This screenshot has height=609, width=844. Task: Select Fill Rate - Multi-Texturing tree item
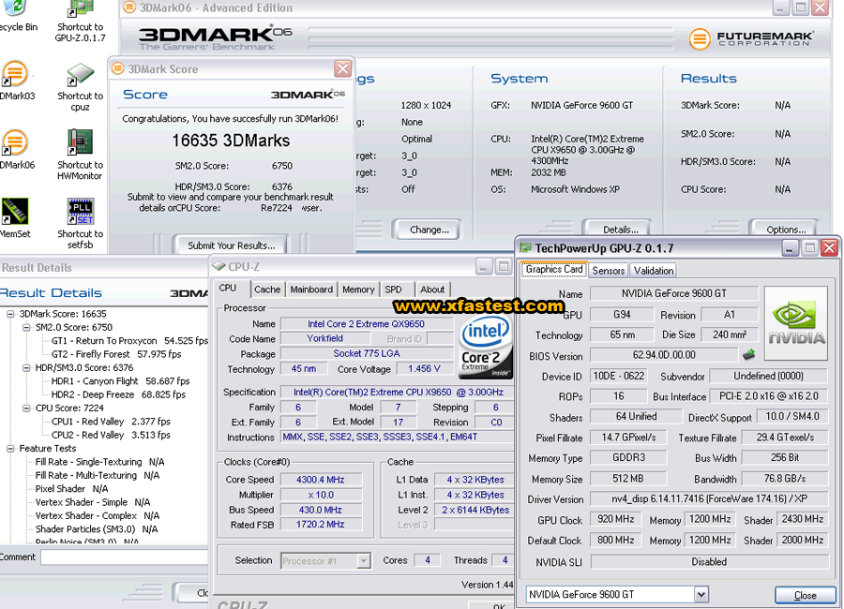coord(98,475)
